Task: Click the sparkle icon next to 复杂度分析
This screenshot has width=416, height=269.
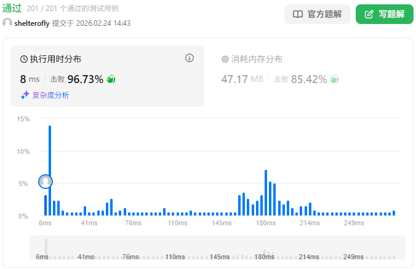Action: point(25,95)
